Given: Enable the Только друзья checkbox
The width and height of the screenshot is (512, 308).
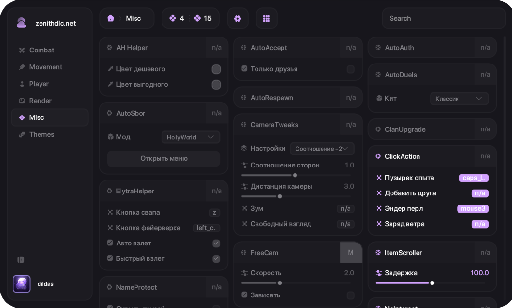Looking at the screenshot, I should pos(350,69).
